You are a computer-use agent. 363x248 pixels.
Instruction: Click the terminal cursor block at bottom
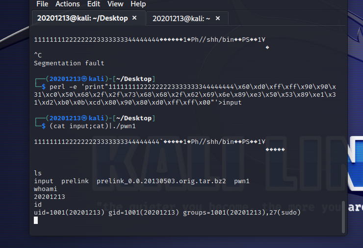(x=36, y=220)
